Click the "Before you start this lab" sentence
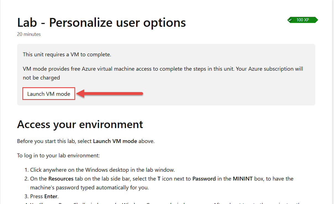Screen dimensions: 334x204 [86, 141]
